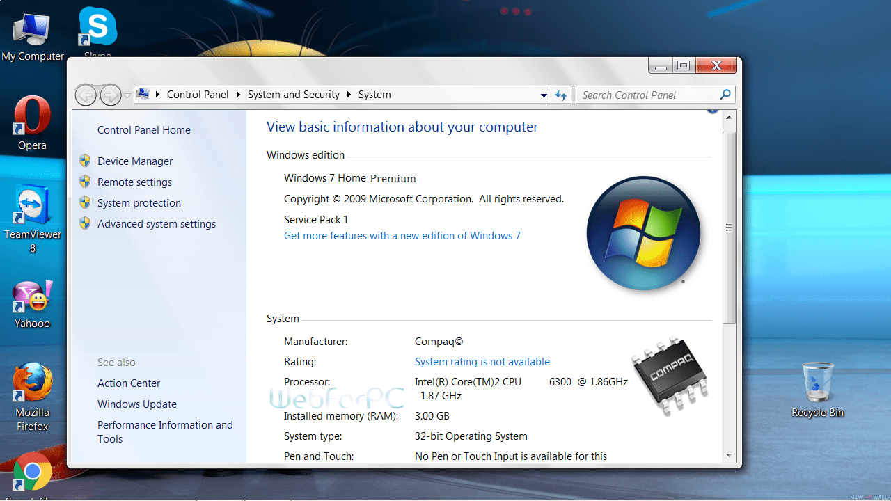The height and width of the screenshot is (501, 891).
Task: Click shield icon next to Advanced system settings
Action: (x=85, y=223)
